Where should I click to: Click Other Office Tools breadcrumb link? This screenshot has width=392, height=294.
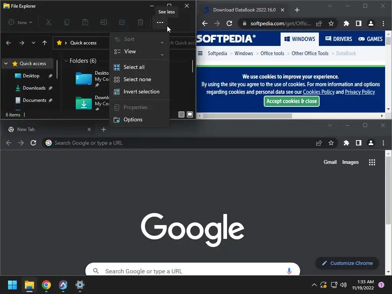(x=310, y=53)
